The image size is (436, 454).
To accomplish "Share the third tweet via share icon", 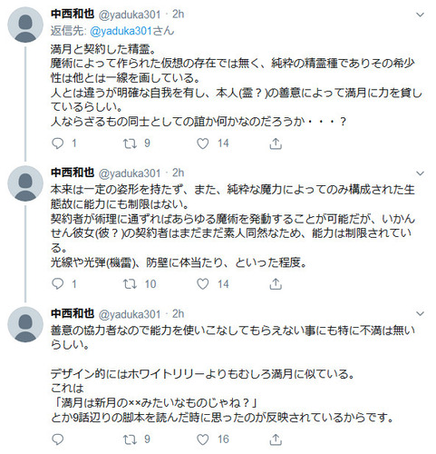I will [x=276, y=439].
